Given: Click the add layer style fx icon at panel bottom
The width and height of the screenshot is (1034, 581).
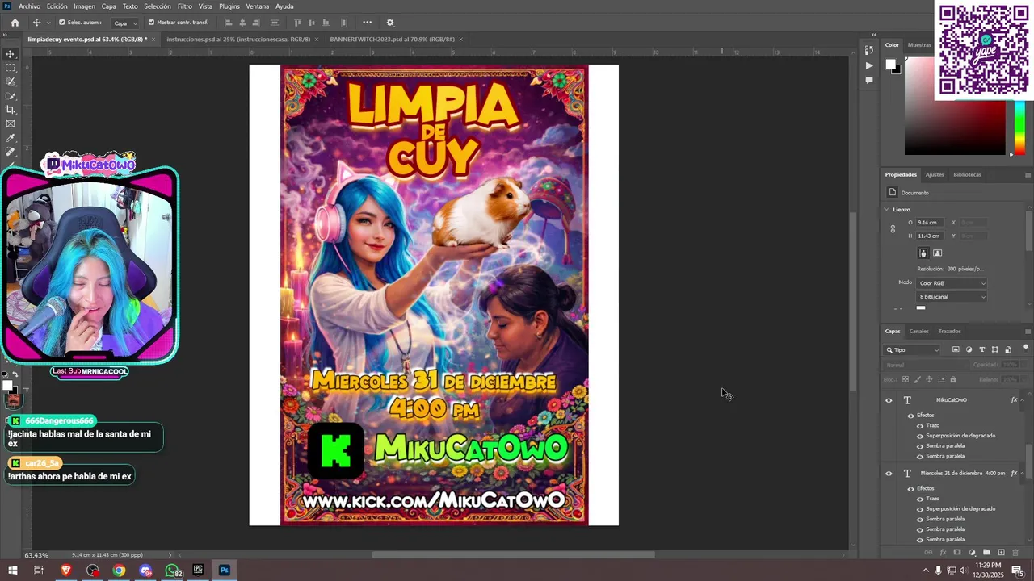Looking at the screenshot, I should point(943,553).
